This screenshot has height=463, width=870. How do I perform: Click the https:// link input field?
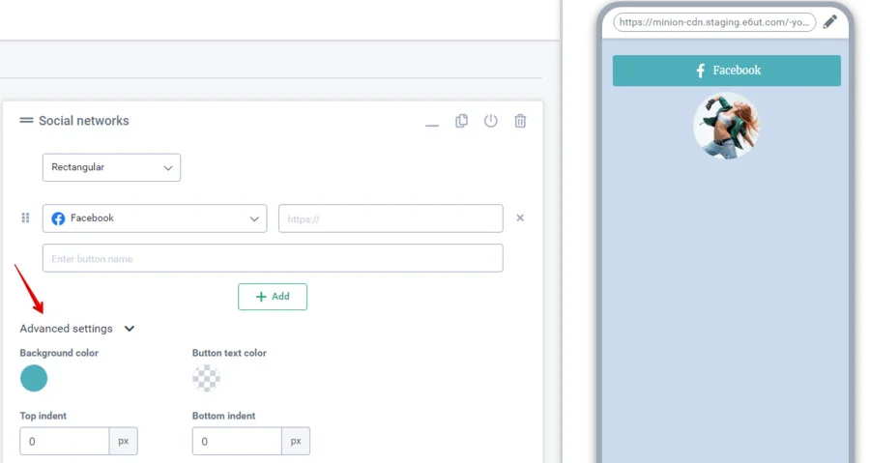(x=391, y=218)
